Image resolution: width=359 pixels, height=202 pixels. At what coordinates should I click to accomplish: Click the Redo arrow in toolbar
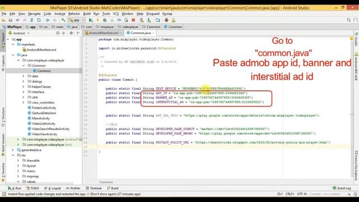point(25,20)
